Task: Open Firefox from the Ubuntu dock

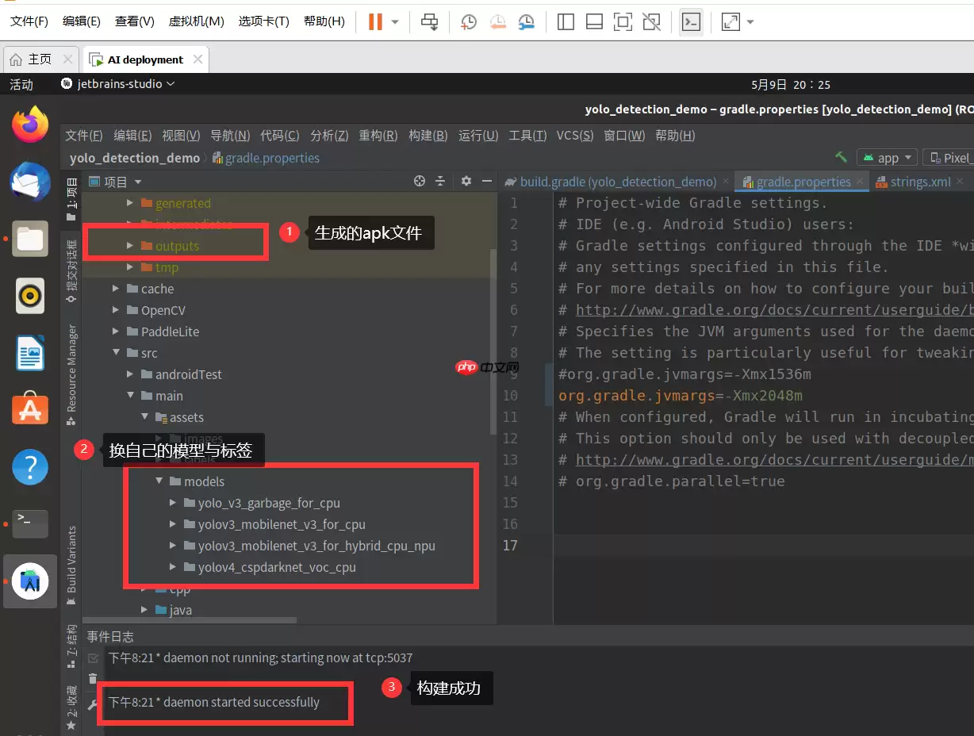Action: 30,125
